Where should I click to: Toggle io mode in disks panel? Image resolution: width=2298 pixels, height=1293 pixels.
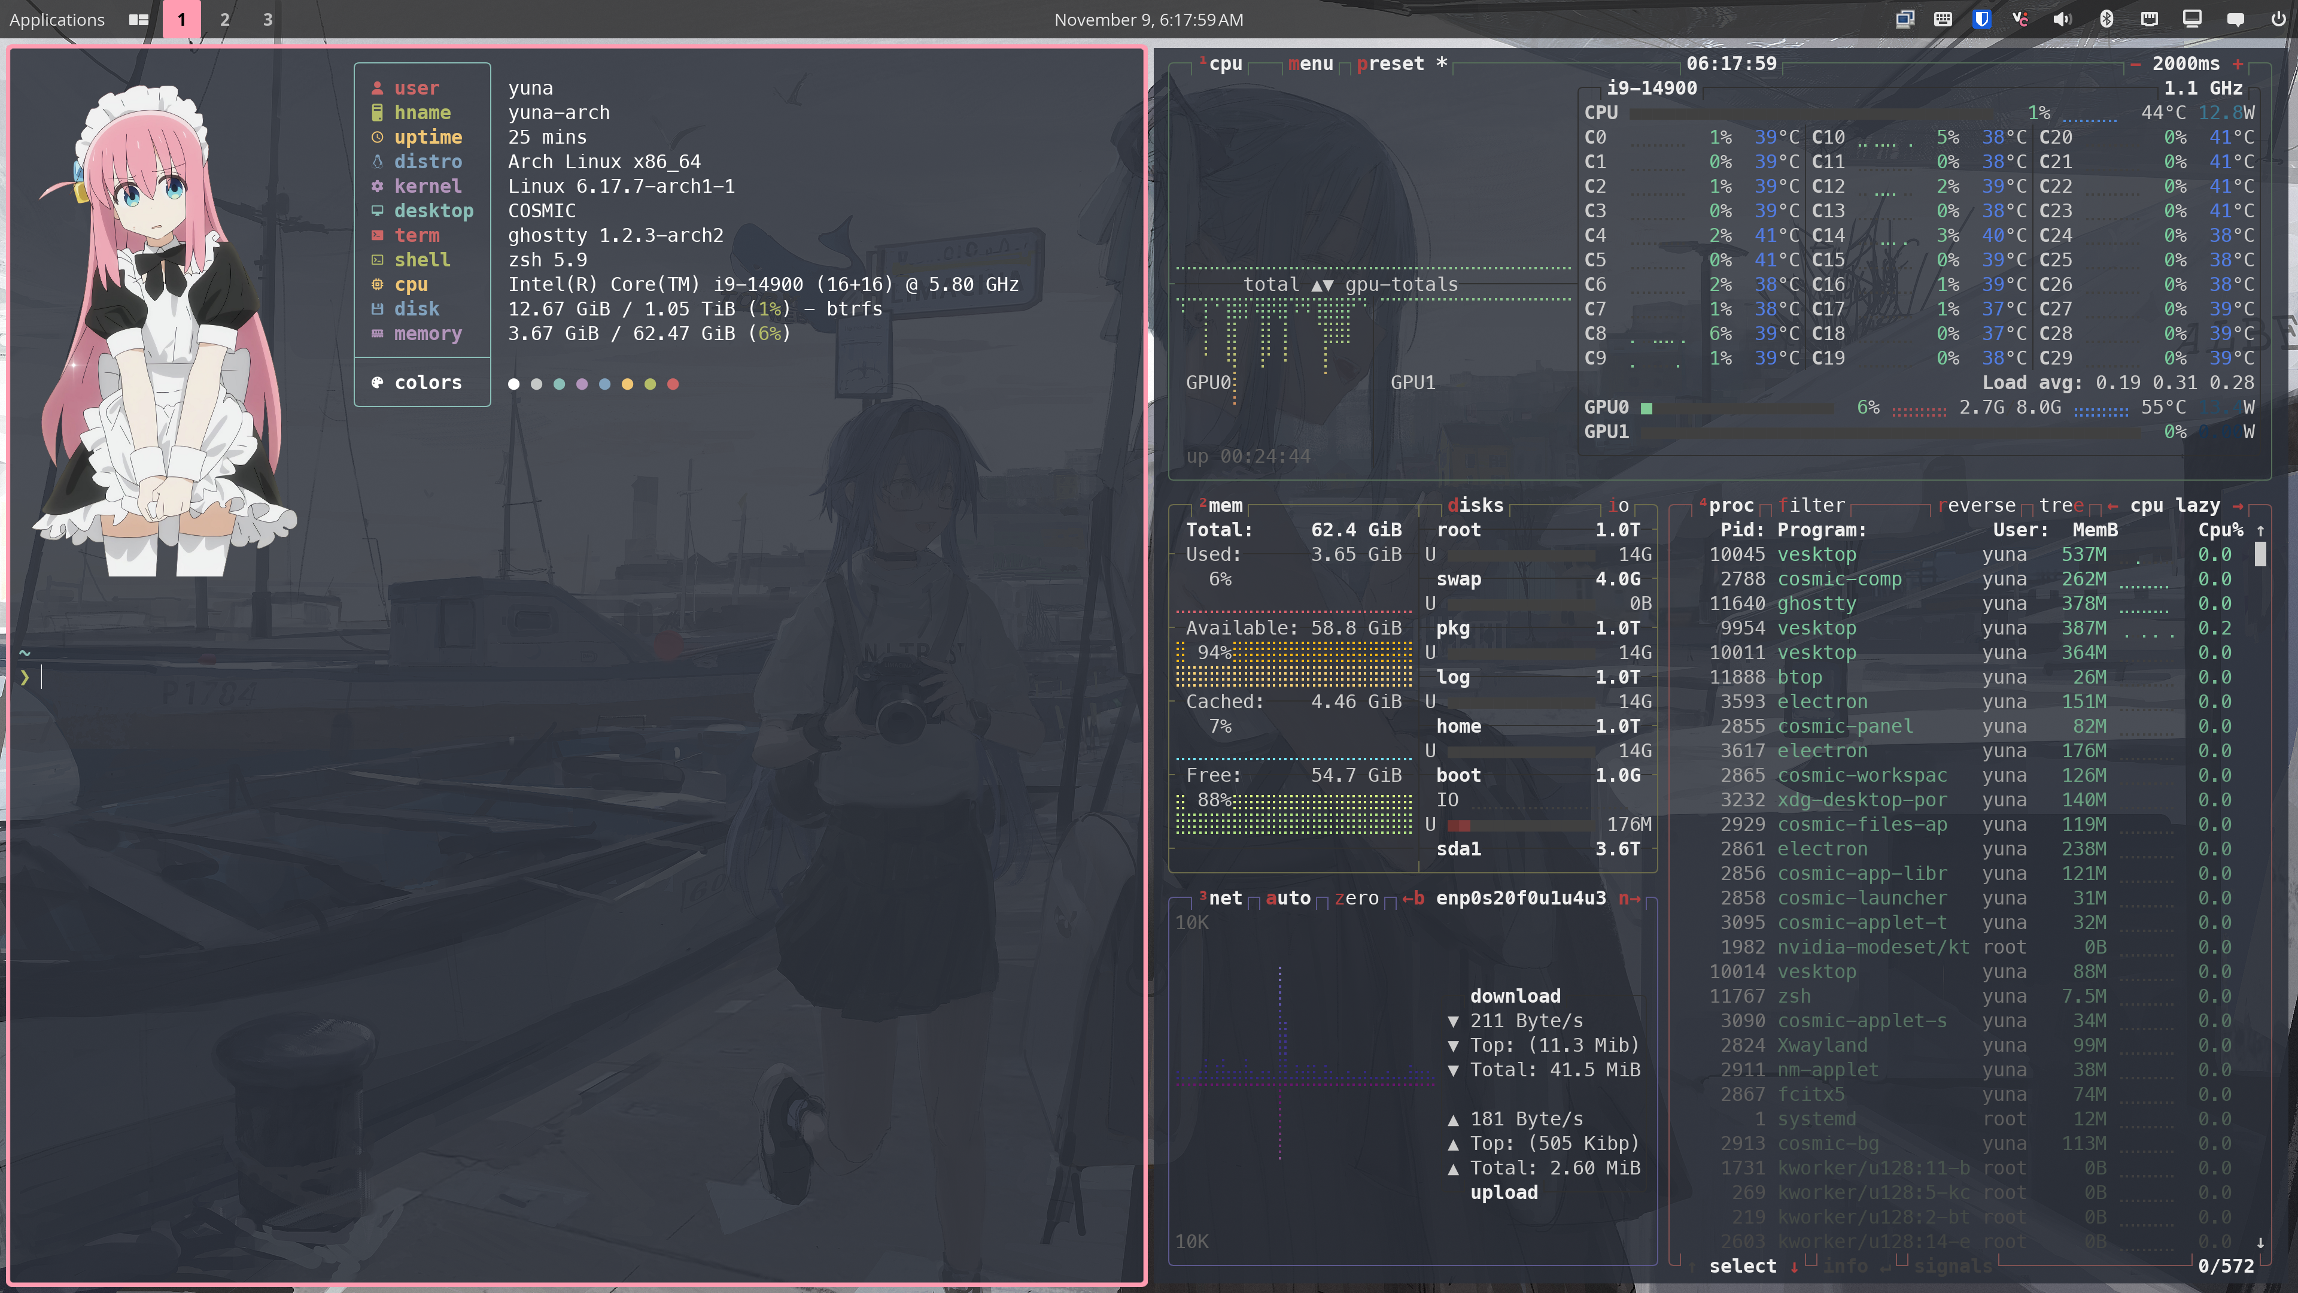pos(1619,505)
